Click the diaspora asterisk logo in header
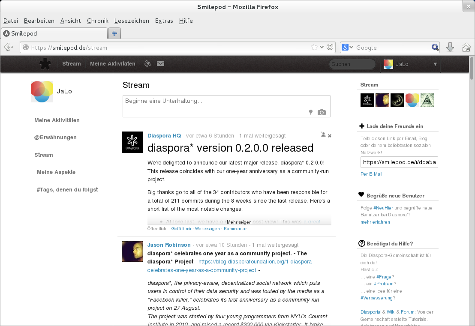 coord(45,64)
